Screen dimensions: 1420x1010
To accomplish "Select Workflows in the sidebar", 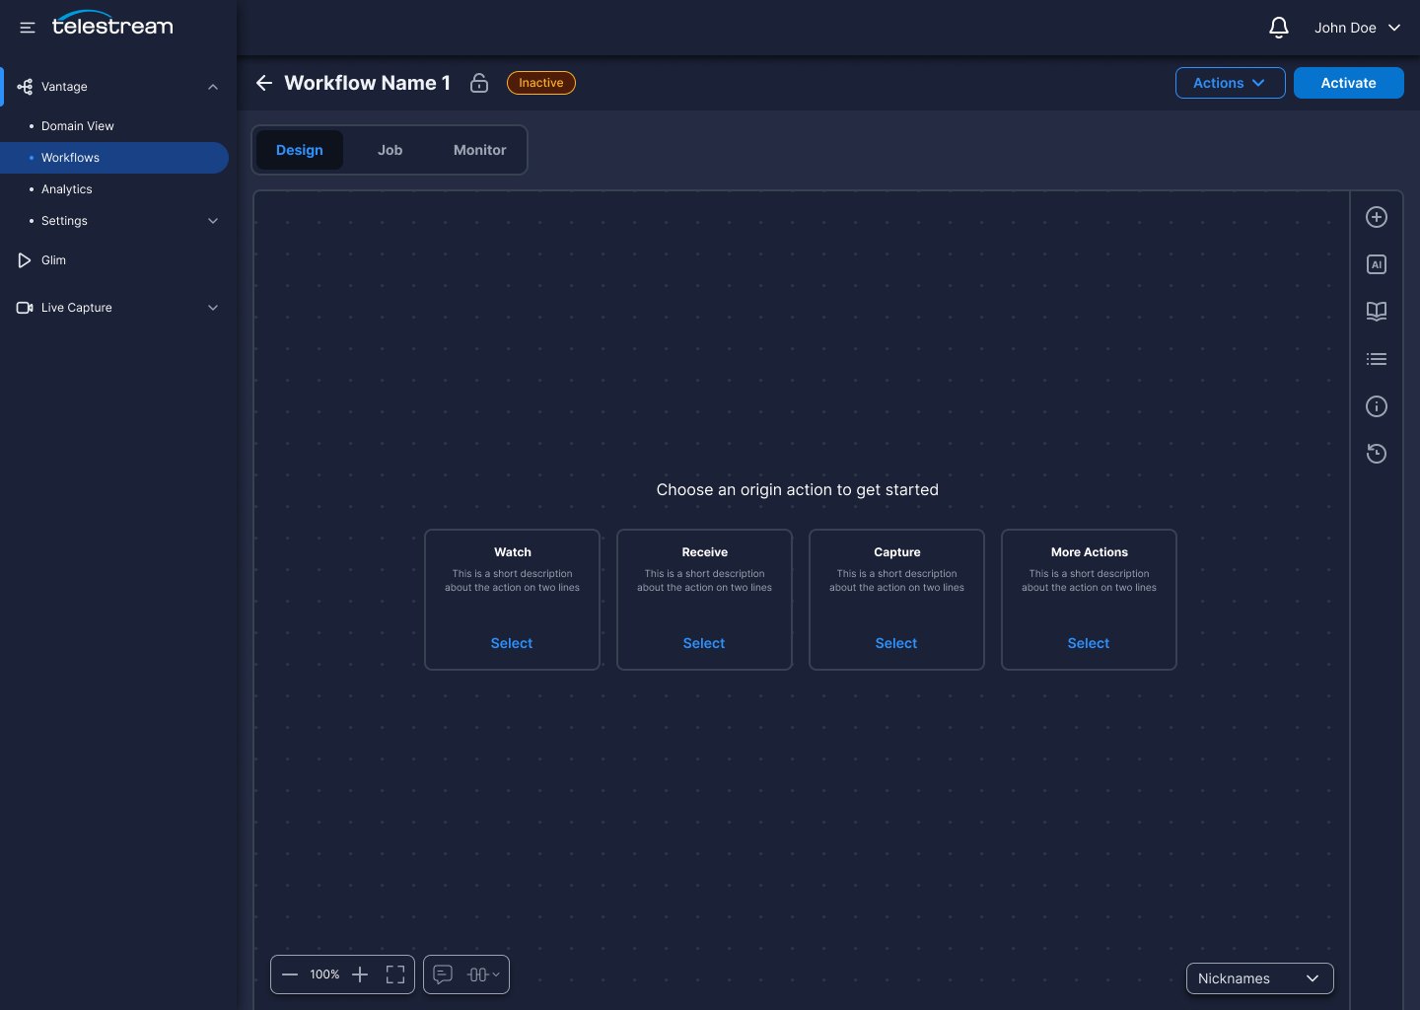I will click(x=114, y=158).
